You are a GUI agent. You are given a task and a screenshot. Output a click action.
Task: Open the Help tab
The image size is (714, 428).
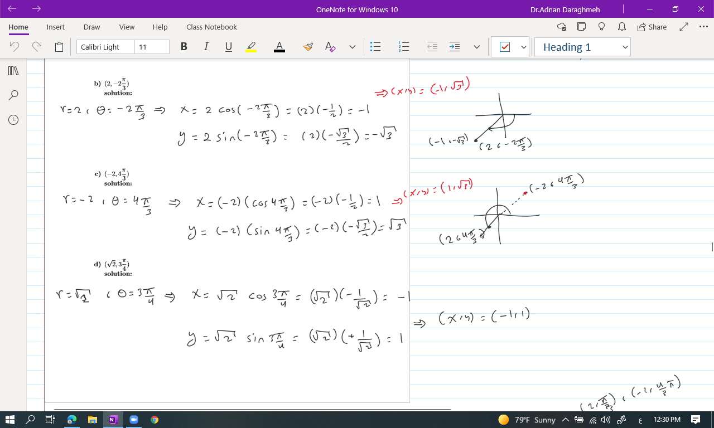[160, 27]
